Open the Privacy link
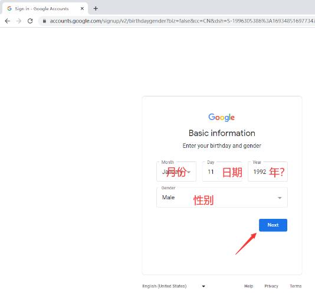Viewport: 315px width, 294px height. (271, 286)
